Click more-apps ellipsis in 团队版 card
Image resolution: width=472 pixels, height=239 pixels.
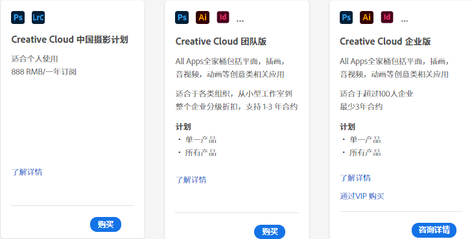coord(240,21)
